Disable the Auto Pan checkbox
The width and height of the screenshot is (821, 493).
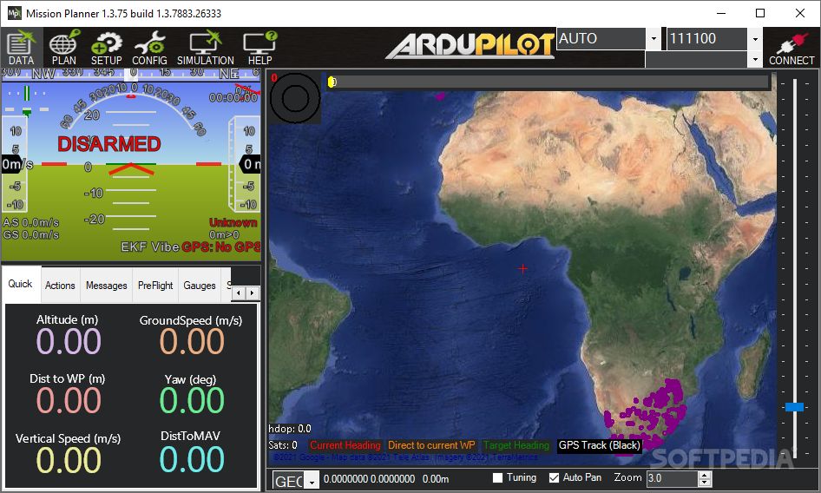coord(554,477)
